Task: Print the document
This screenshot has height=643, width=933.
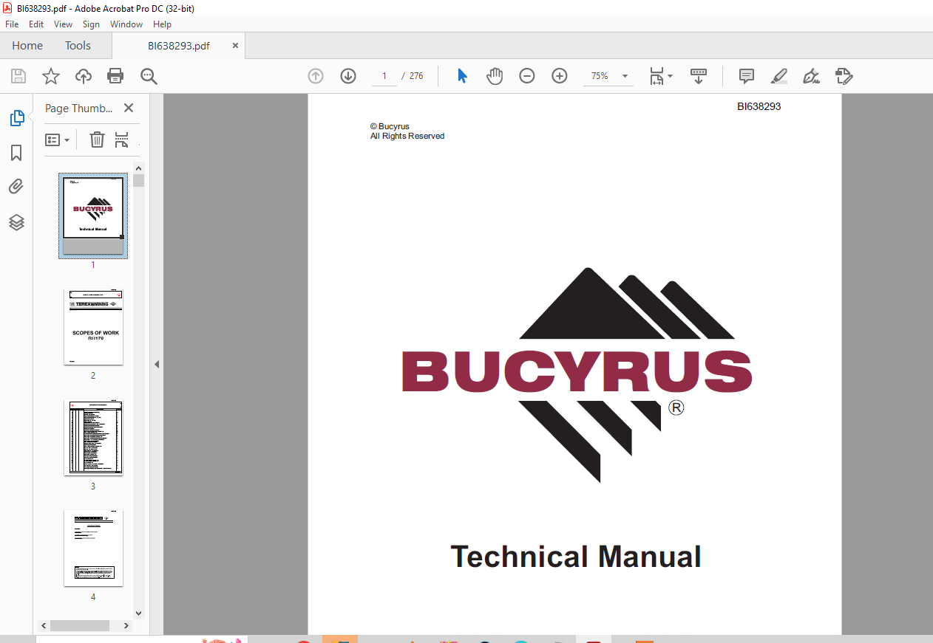Action: tap(115, 76)
